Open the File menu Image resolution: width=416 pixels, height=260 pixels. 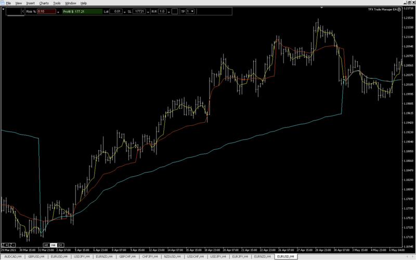tap(8, 3)
